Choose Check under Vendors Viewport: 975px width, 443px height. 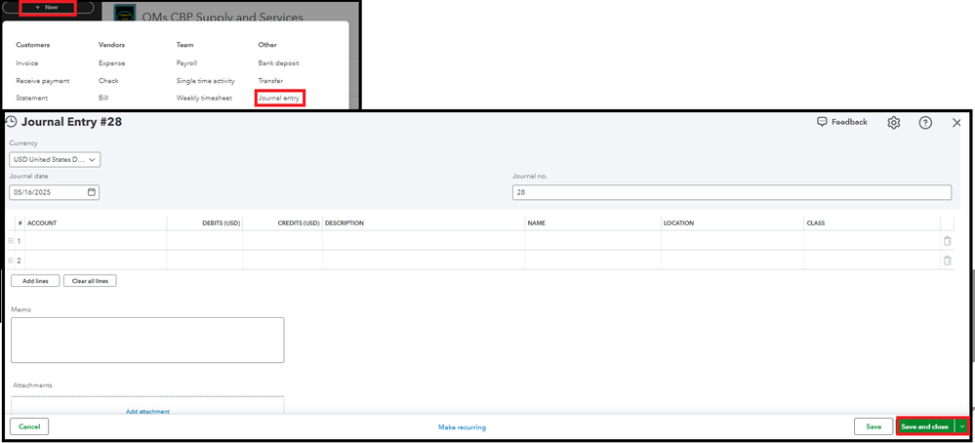pyautogui.click(x=108, y=81)
